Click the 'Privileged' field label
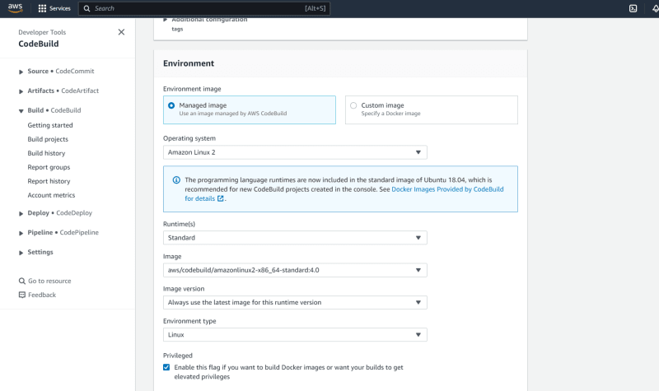659x391 pixels. tap(178, 356)
